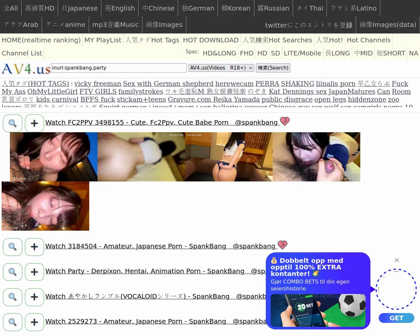The height and width of the screenshot is (336, 420).
Task: Click the broken heart icon after Watch 3184504
Action: (x=283, y=245)
